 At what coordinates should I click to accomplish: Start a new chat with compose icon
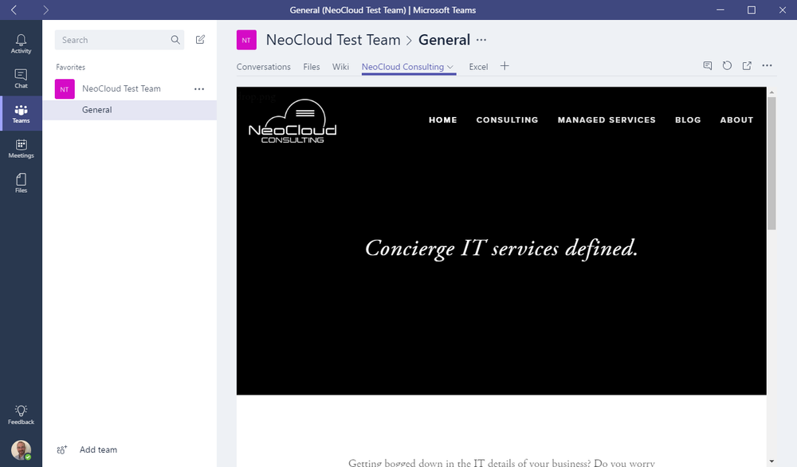click(x=200, y=40)
